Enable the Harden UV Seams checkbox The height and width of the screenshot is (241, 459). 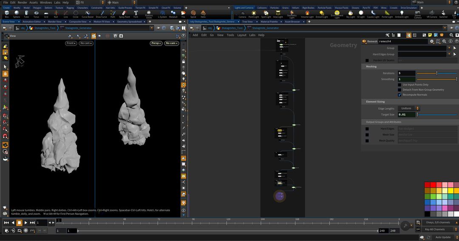tap(367, 61)
